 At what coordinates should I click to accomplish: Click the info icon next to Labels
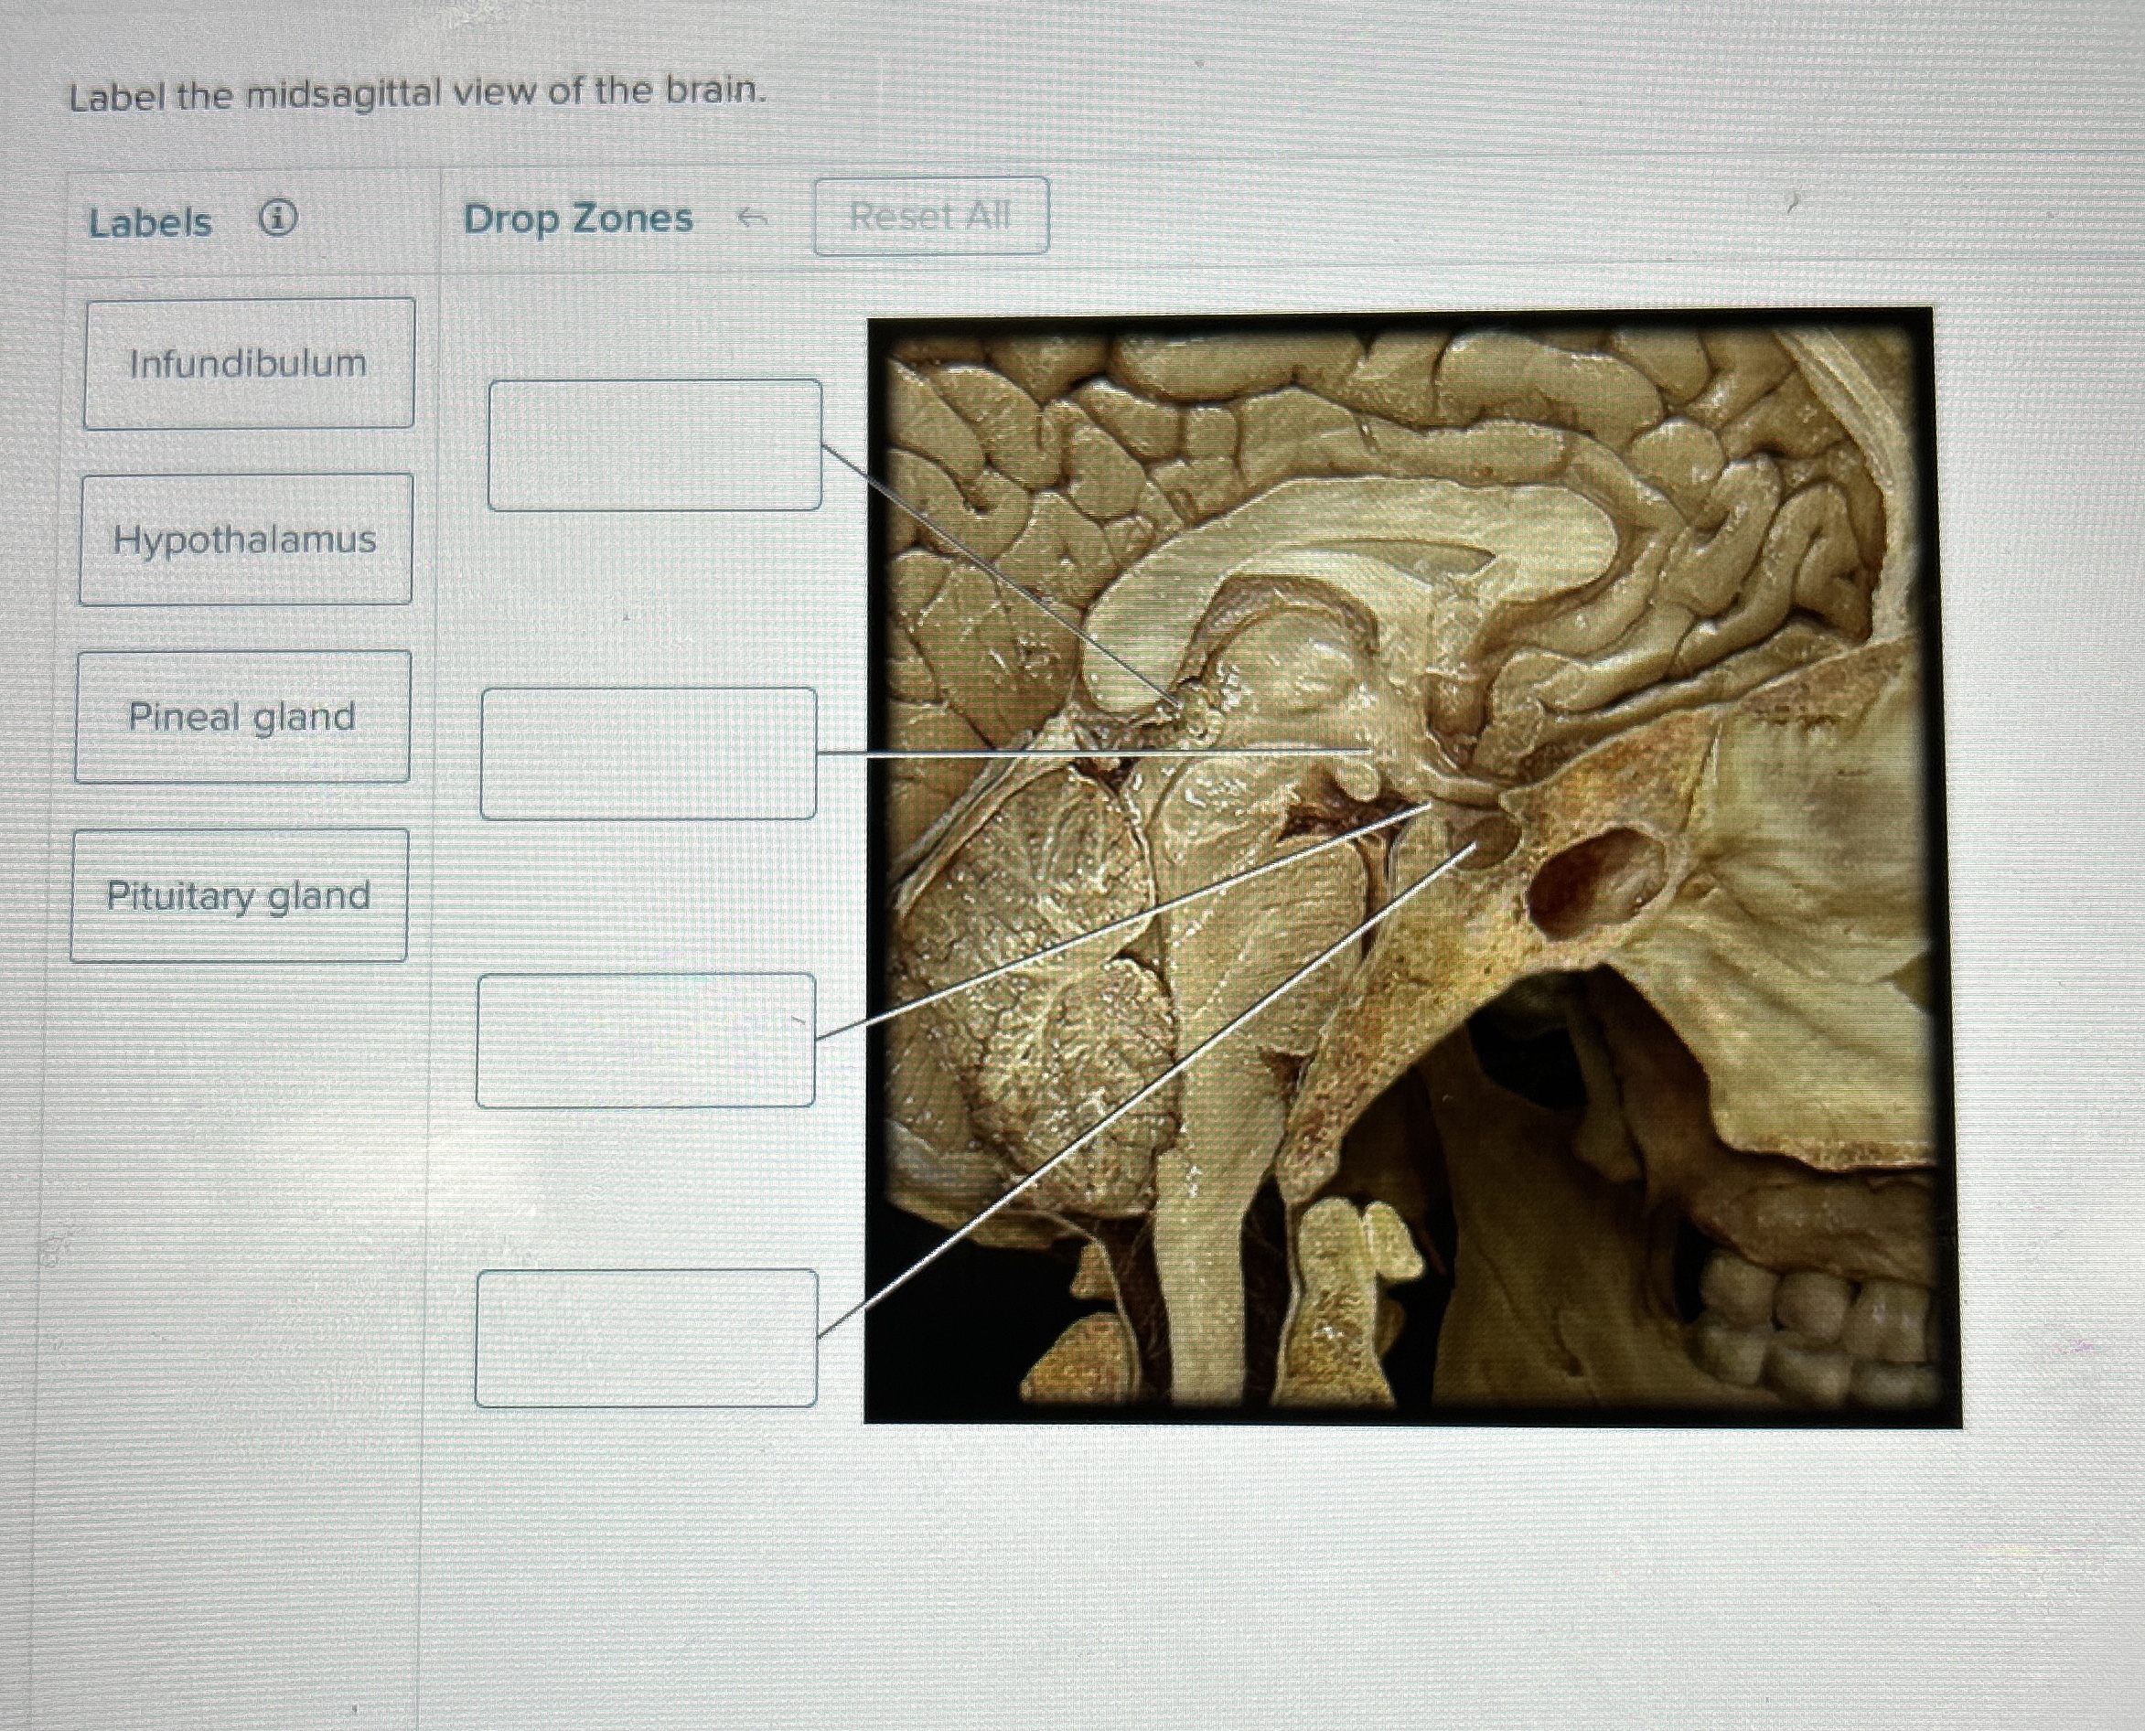click(x=277, y=218)
